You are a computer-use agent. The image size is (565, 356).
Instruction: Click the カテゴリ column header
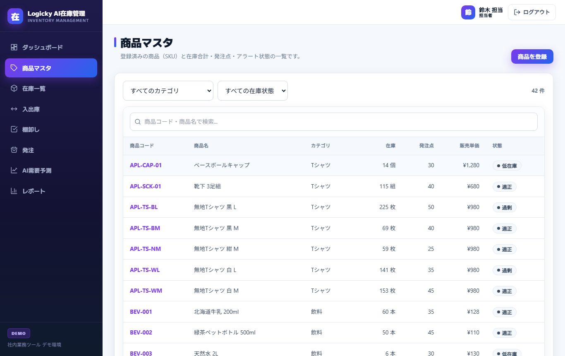tap(321, 146)
